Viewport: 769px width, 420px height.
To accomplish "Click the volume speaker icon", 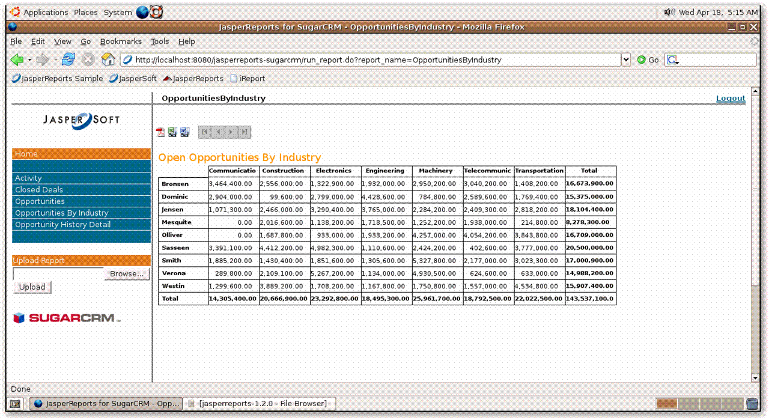I will tap(670, 12).
